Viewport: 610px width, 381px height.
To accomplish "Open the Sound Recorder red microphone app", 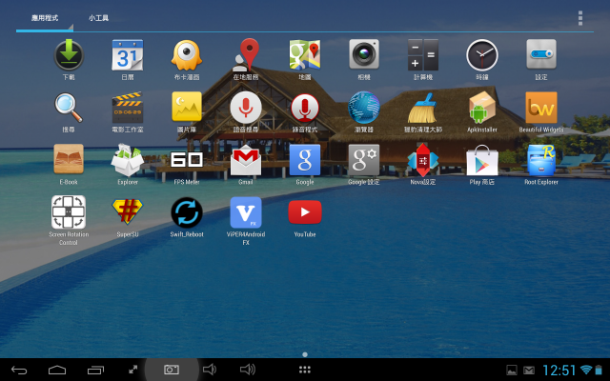I will coord(305,108).
